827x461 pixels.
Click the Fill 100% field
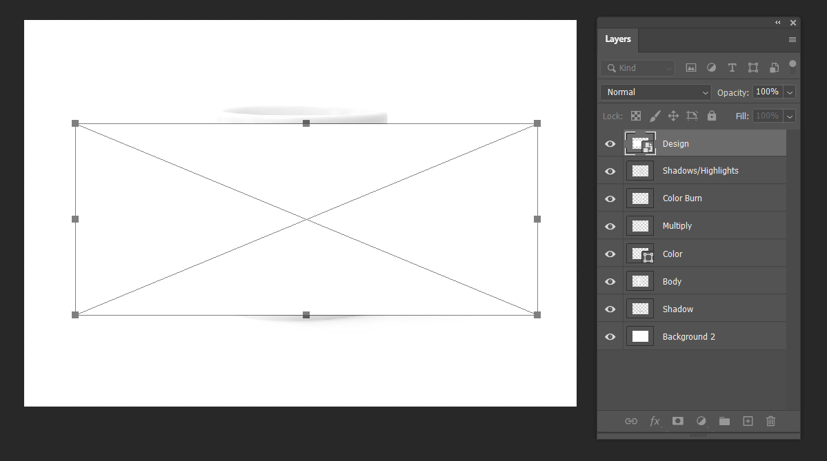tap(768, 116)
